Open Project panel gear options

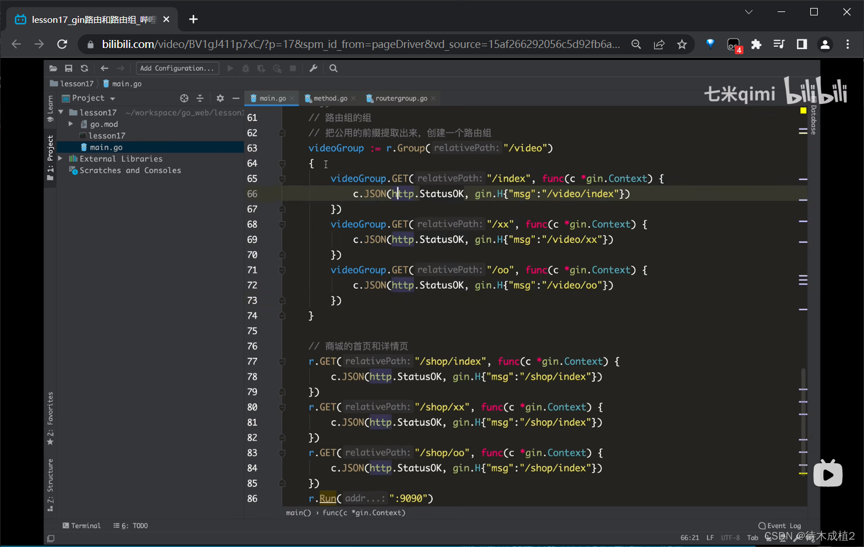coord(220,98)
